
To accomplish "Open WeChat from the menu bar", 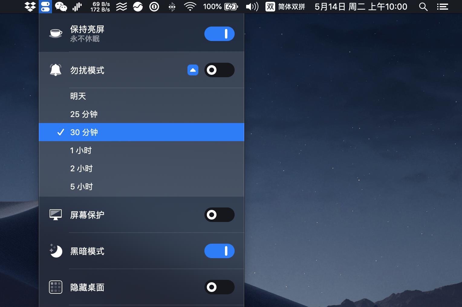I will 61,7.
